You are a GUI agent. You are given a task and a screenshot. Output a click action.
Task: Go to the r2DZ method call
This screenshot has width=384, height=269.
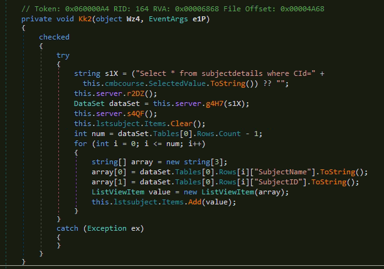coord(132,93)
